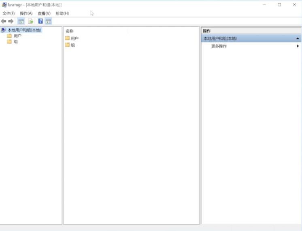Open Help via blue question-mark icon
Screen dimensions: 302x231
point(40,21)
